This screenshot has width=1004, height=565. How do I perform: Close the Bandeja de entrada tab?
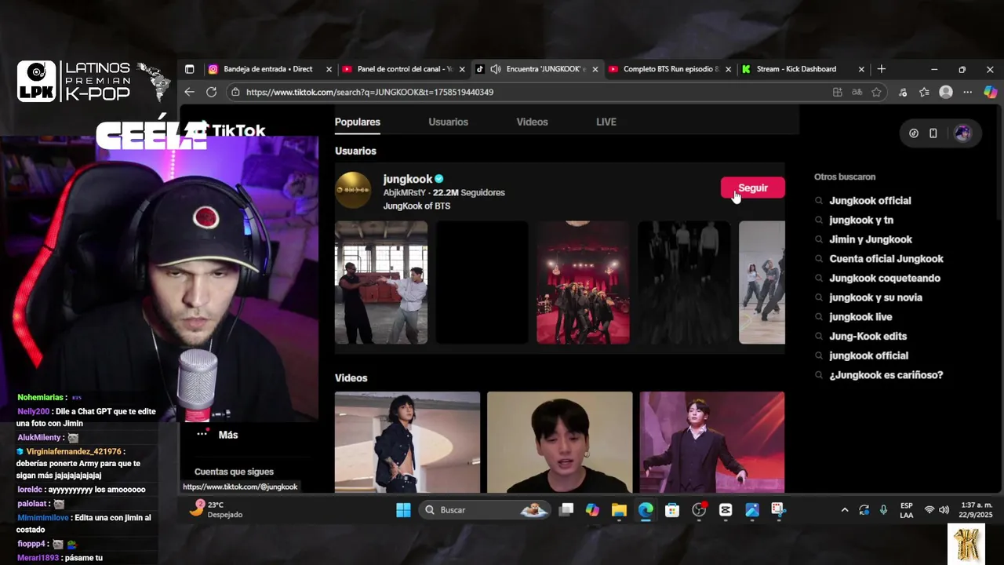tap(329, 69)
